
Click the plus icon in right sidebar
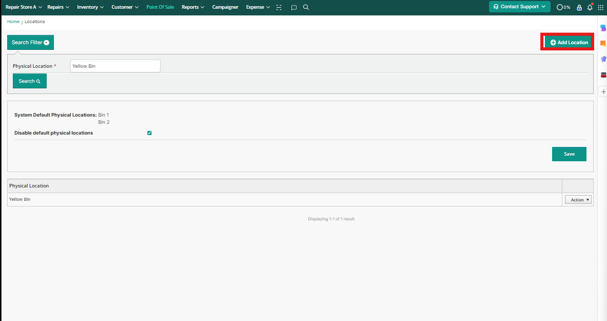pyautogui.click(x=603, y=91)
